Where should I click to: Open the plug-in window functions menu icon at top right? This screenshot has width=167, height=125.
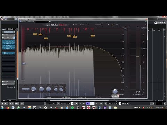146,22
